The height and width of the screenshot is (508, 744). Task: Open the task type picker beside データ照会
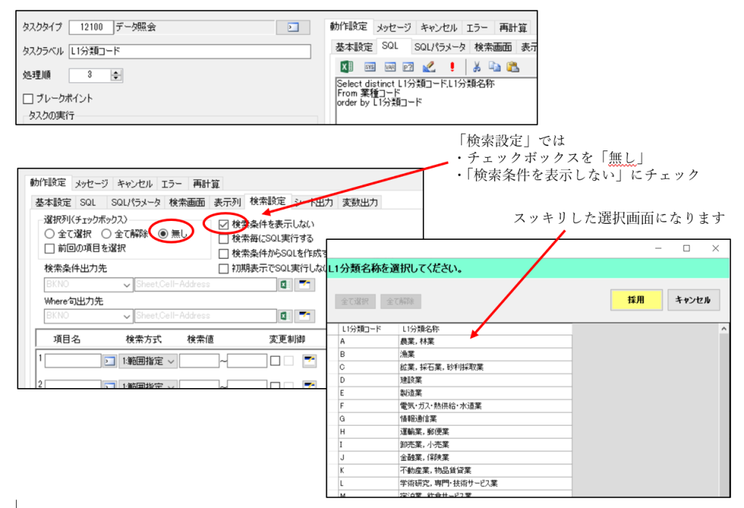(x=293, y=28)
